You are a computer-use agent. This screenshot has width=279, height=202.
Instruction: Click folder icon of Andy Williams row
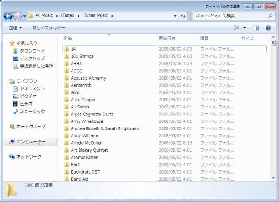pyautogui.click(x=66, y=136)
